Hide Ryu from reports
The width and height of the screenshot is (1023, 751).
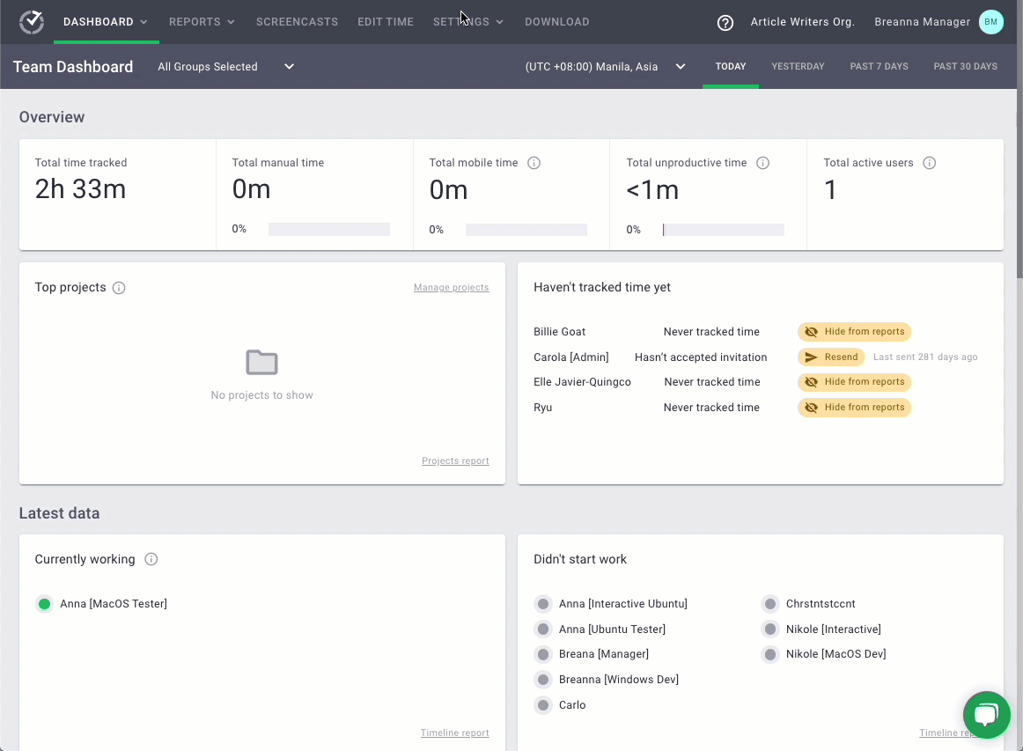854,408
